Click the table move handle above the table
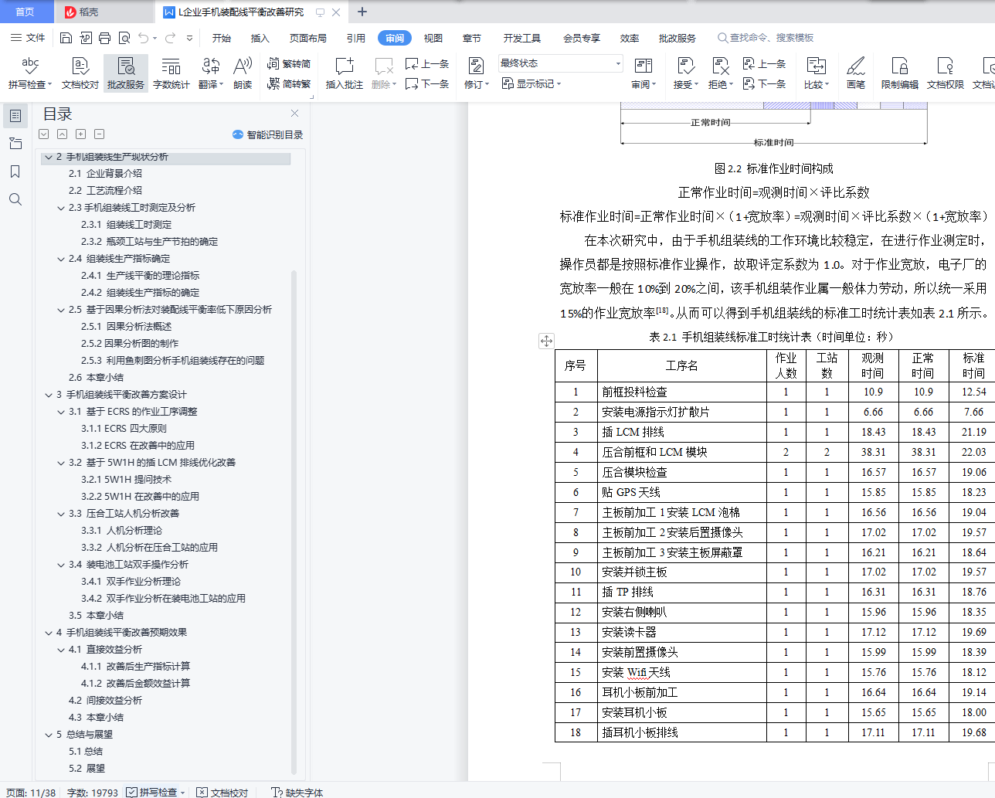 click(546, 341)
